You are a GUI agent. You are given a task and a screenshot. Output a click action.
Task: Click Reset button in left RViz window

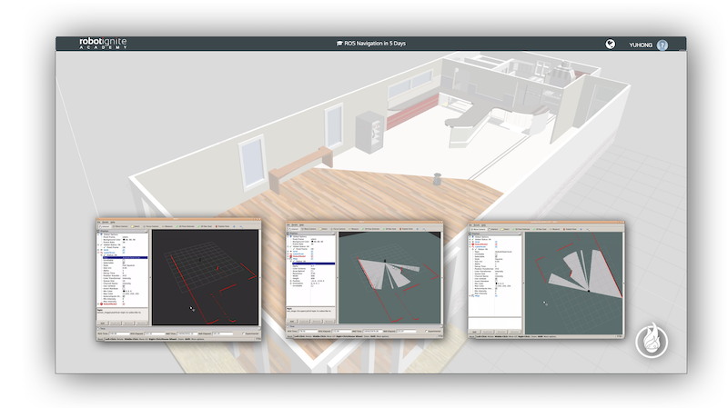[x=100, y=339]
